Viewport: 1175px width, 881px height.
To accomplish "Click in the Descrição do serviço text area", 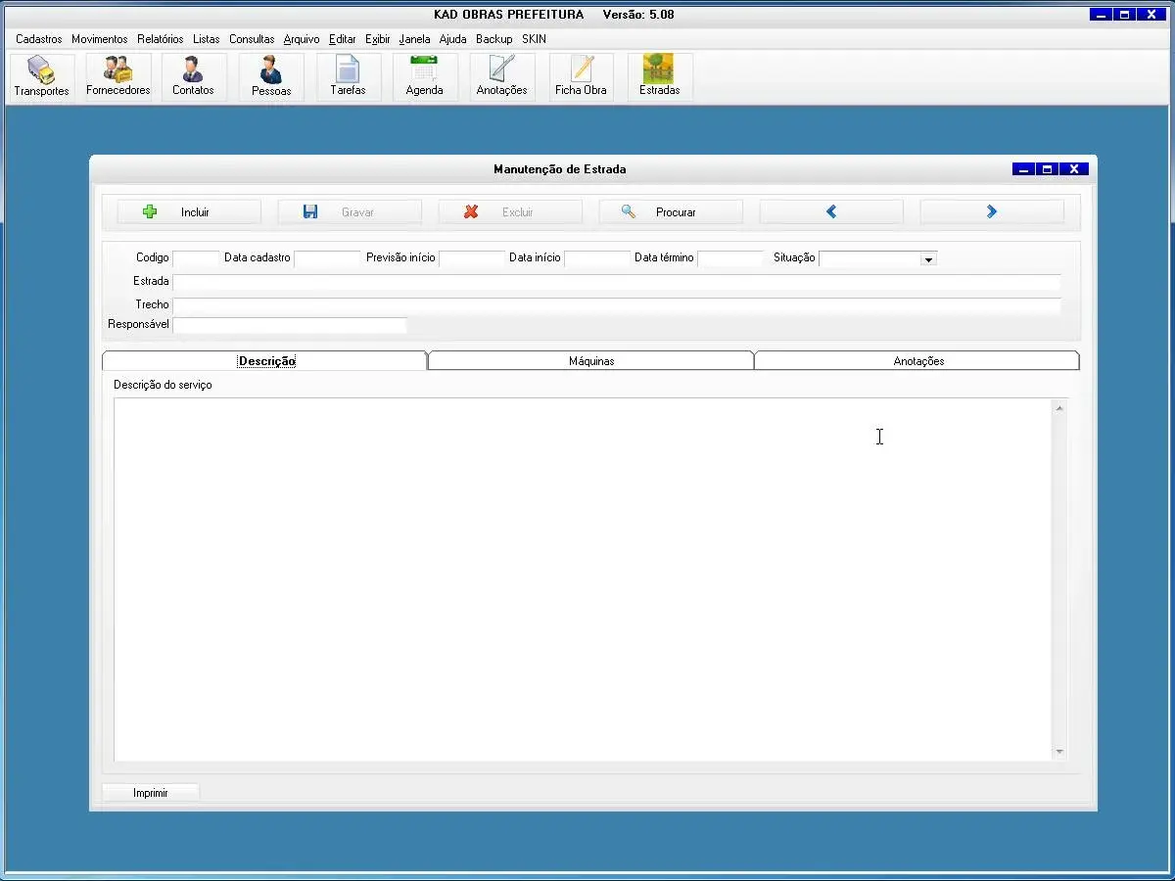I will point(583,580).
